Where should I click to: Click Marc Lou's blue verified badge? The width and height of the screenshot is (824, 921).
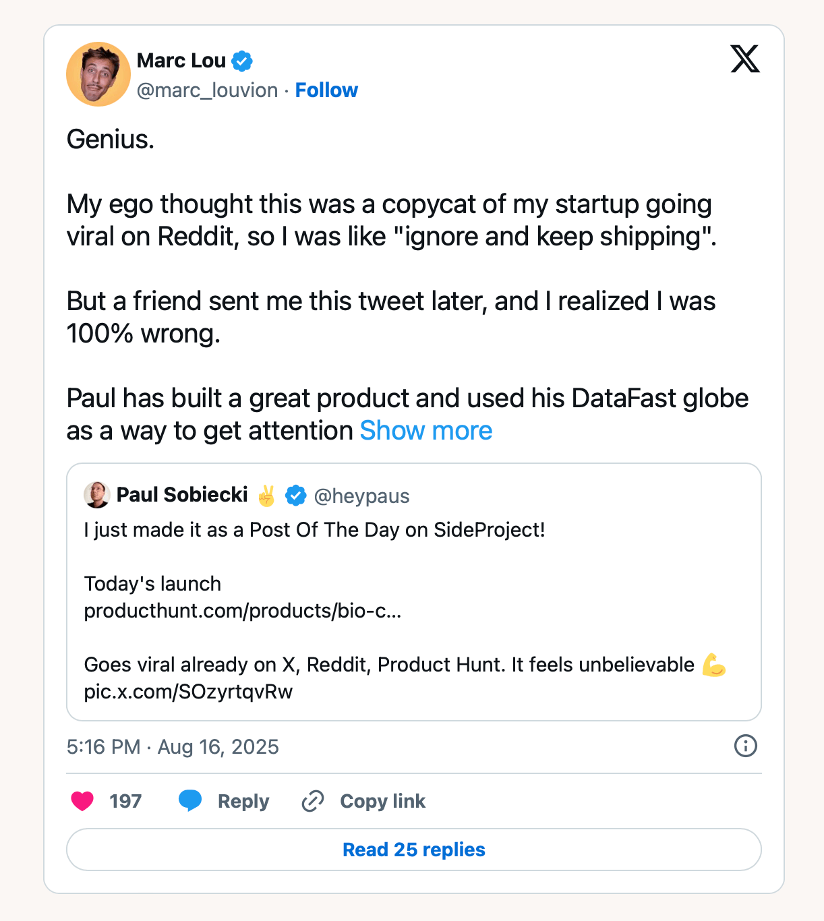pos(241,61)
